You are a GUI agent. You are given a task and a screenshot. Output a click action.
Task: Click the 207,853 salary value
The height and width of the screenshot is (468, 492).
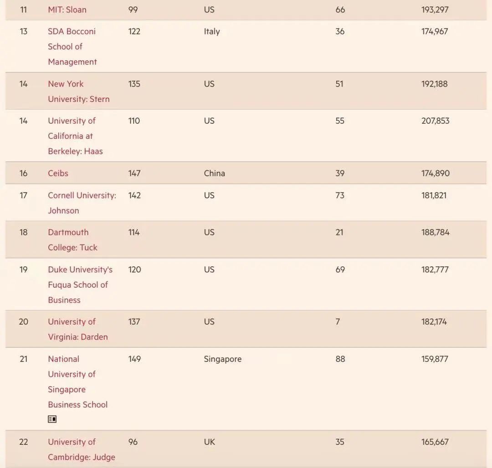pos(435,121)
